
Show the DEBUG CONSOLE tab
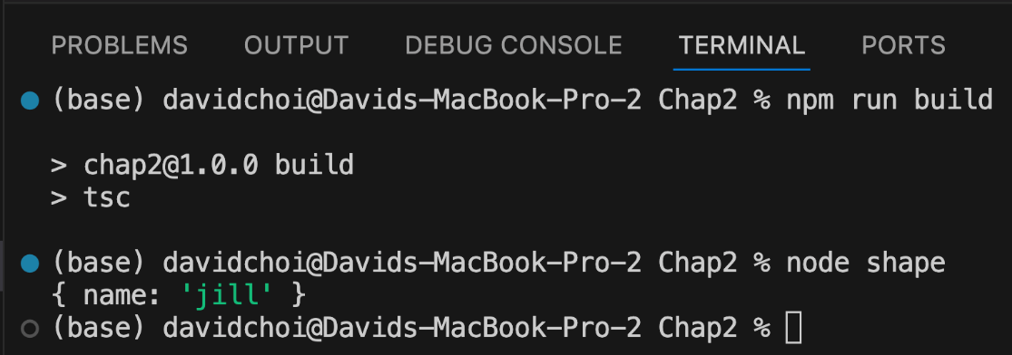pyautogui.click(x=514, y=46)
